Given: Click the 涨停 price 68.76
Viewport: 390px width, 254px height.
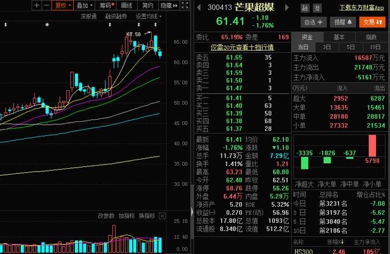Looking at the screenshot, I should [234, 188].
